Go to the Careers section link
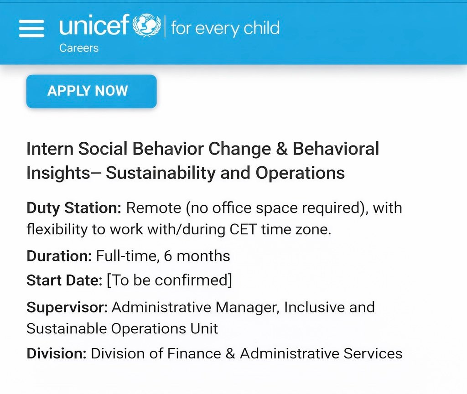The width and height of the screenshot is (467, 394). point(78,48)
